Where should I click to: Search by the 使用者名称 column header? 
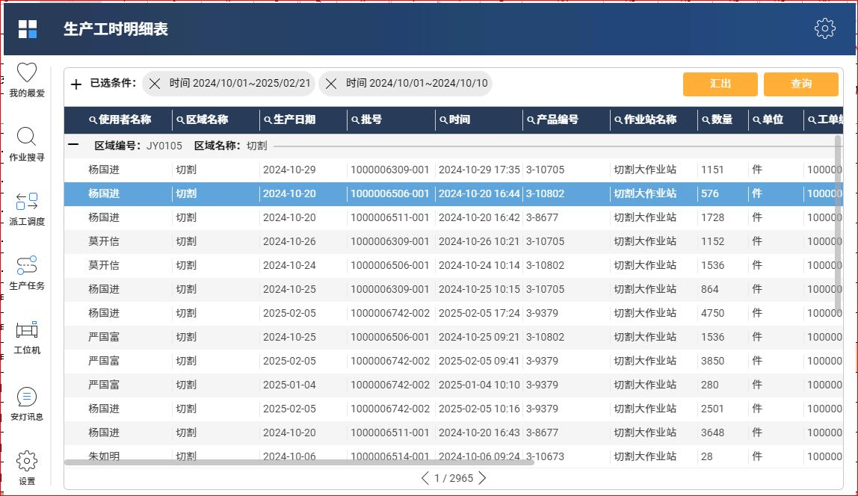[x=120, y=120]
